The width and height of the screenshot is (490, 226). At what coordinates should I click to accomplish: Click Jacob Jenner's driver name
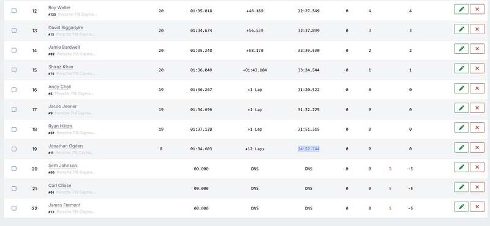pyautogui.click(x=62, y=106)
